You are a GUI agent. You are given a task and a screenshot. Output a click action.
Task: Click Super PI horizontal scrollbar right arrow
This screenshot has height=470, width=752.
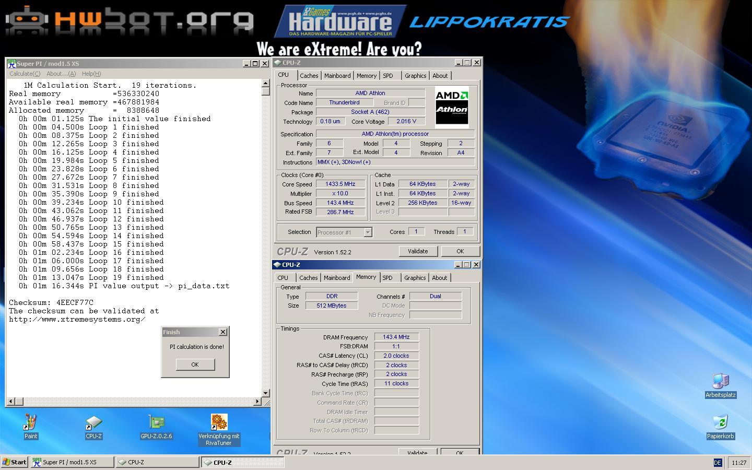pyautogui.click(x=257, y=402)
